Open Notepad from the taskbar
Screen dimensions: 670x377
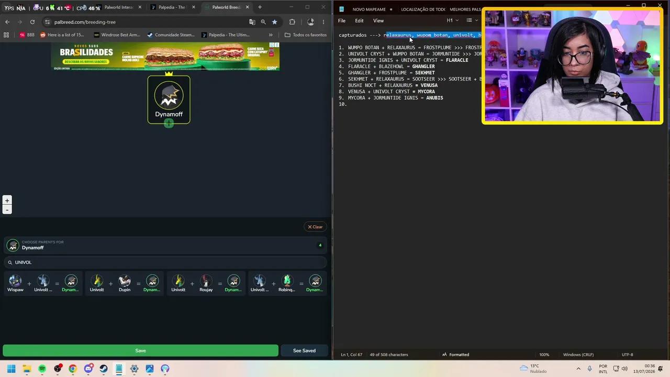(119, 369)
